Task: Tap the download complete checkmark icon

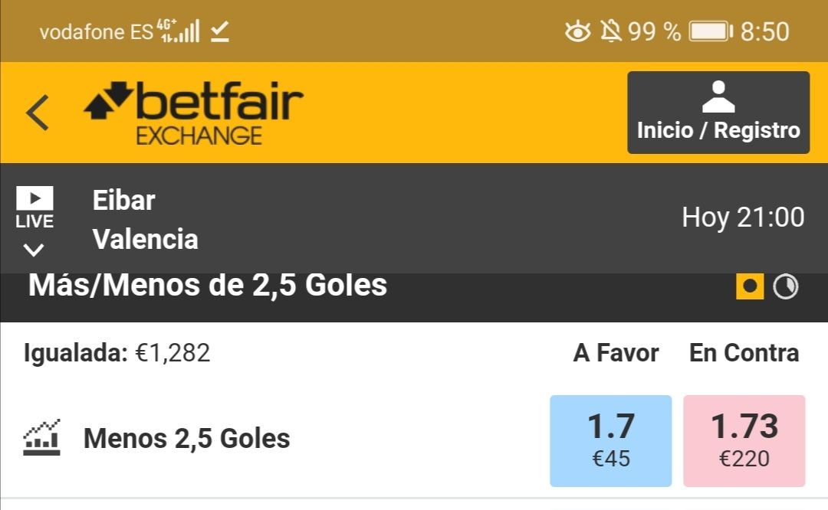Action: click(x=220, y=31)
